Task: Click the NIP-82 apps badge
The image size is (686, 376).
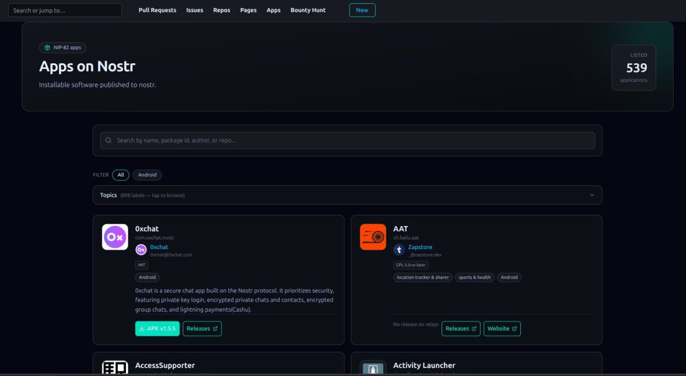Action: [63, 48]
